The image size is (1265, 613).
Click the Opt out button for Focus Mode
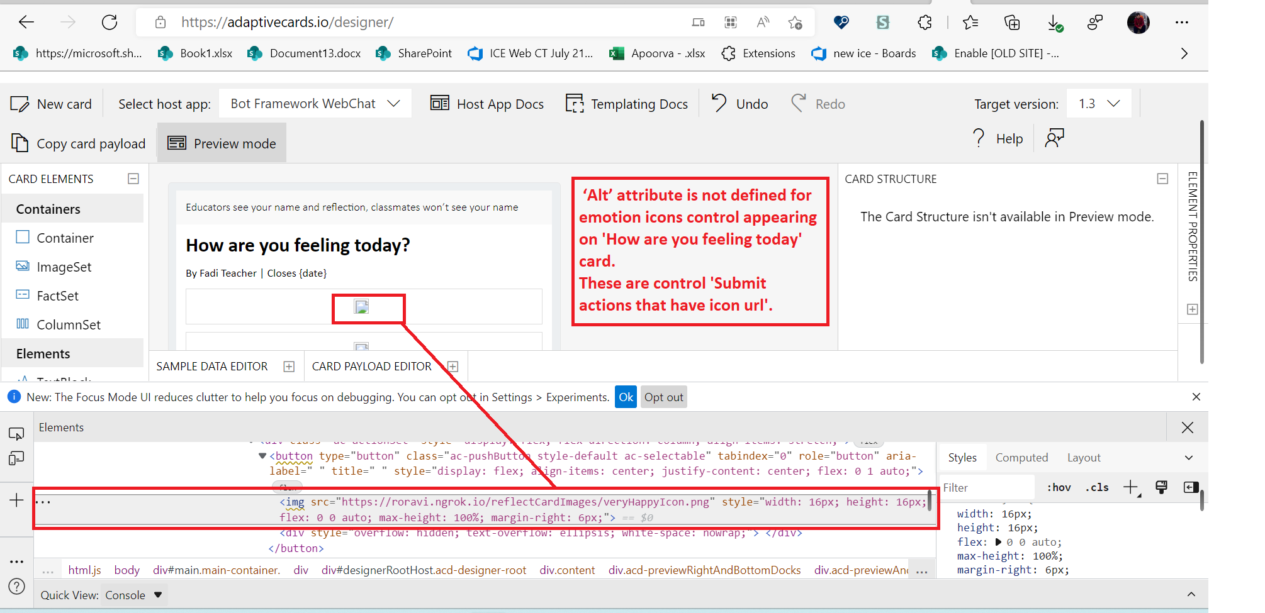(663, 397)
